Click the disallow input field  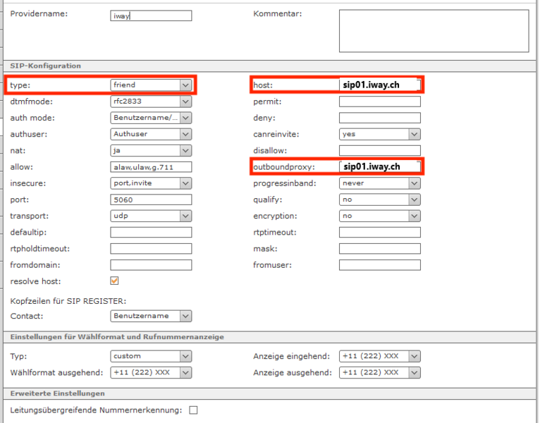[x=380, y=151]
